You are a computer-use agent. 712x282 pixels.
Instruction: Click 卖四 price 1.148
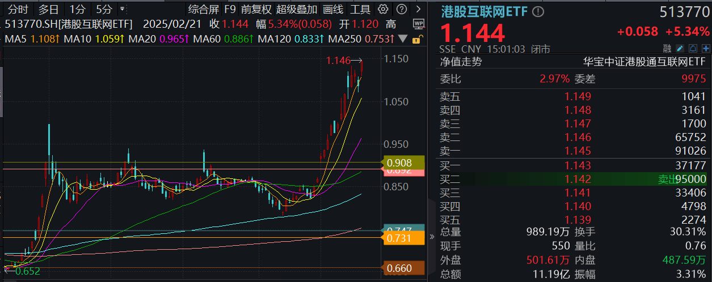[x=578, y=110]
